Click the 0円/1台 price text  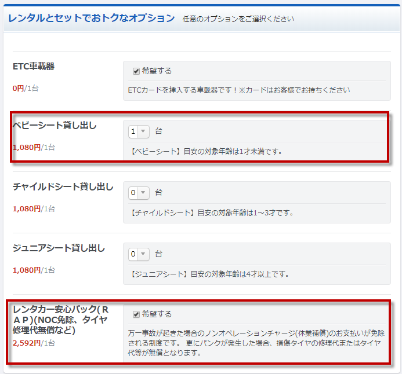tap(26, 89)
